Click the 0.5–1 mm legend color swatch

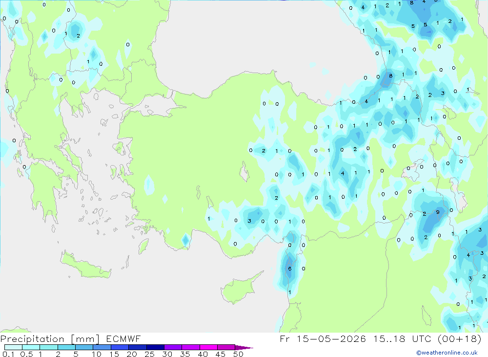pos(31,347)
